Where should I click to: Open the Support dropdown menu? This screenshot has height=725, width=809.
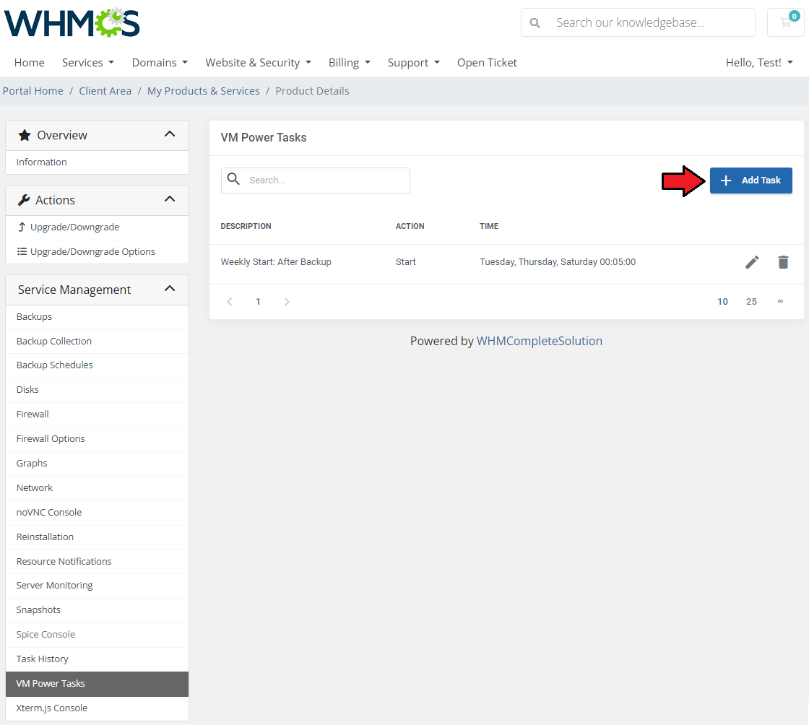click(414, 62)
